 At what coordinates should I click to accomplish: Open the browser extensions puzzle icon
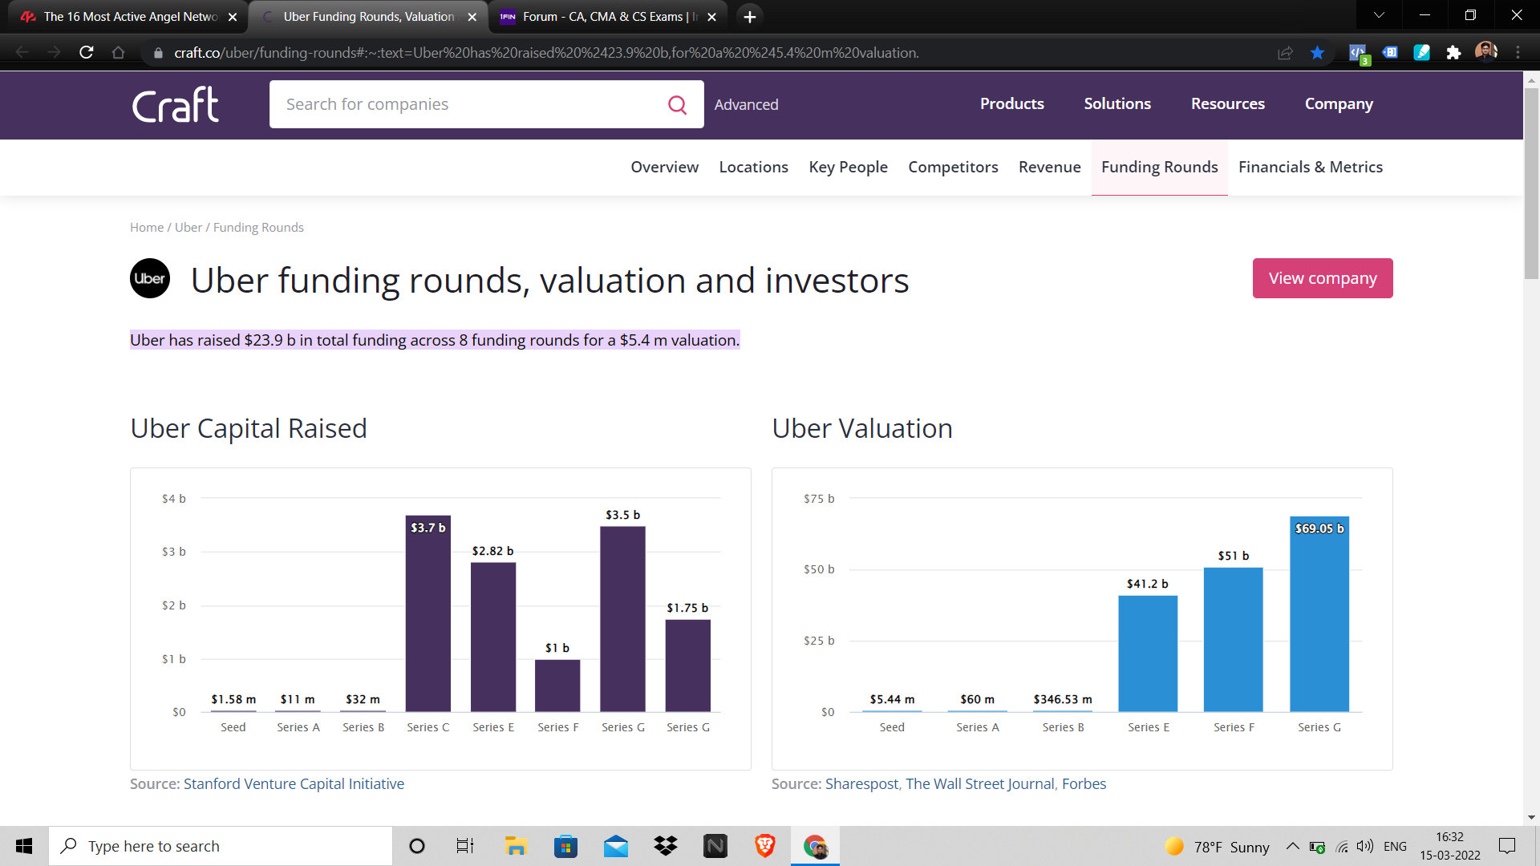(1453, 53)
